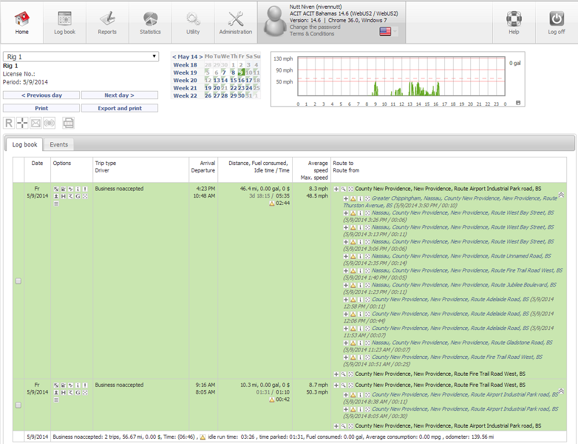578x444 pixels.
Task: Open the Statistics pie chart icon
Action: [x=150, y=19]
